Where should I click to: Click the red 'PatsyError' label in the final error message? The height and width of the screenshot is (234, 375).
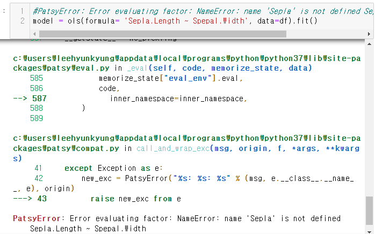tap(37, 218)
